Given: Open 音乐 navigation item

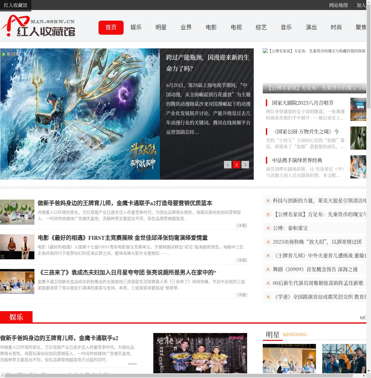Looking at the screenshot, I should click(286, 27).
